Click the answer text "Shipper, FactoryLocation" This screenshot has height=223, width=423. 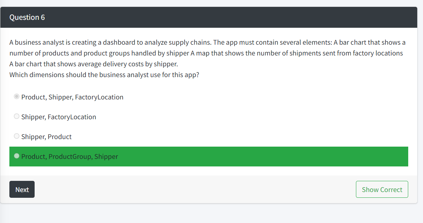(58, 117)
